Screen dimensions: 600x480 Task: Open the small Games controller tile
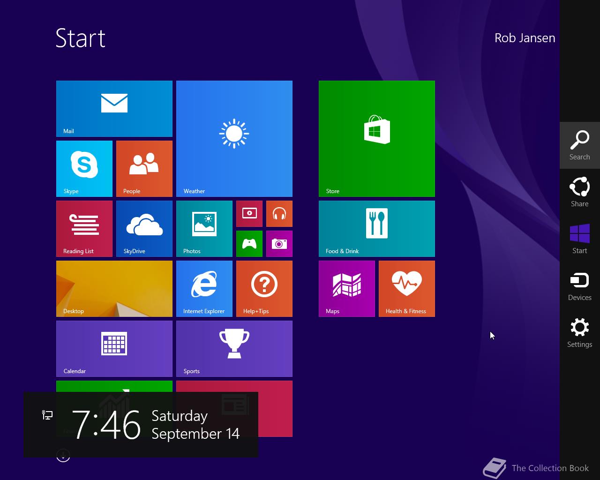tap(249, 244)
